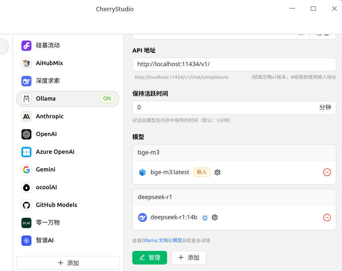This screenshot has height=271, width=342.
Task: Remove the deepseek-r1:14b model
Action: click(x=327, y=217)
